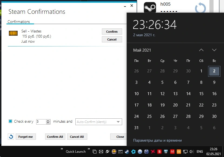Open the colorful game icon in the taskbar
Screen dimensions: 224x157
click(114, 152)
